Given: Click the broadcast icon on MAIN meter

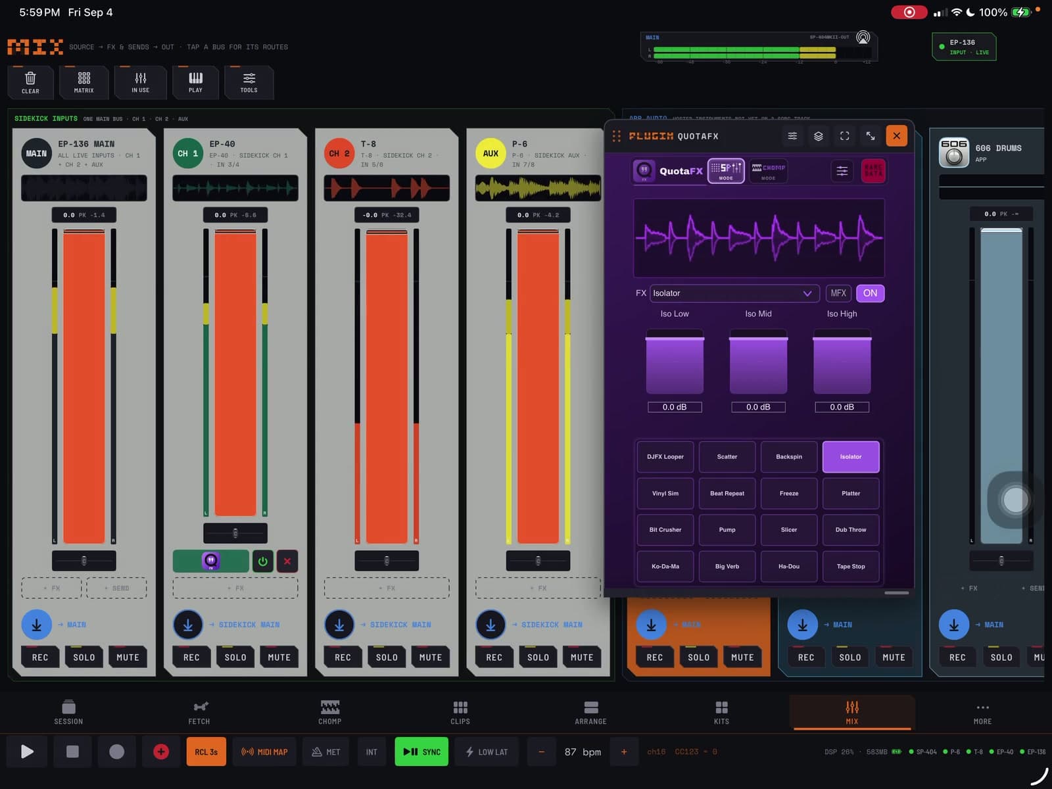Looking at the screenshot, I should click(863, 37).
